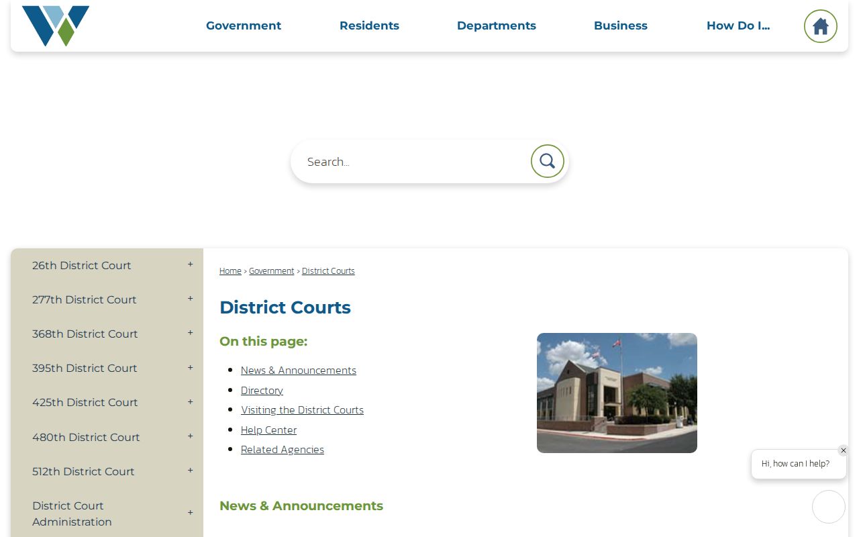Dismiss the chat help bubble

click(x=844, y=450)
